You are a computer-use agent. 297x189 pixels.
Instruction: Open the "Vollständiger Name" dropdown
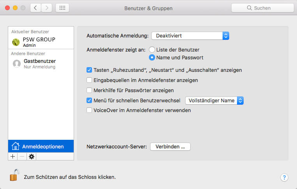[x=214, y=100]
